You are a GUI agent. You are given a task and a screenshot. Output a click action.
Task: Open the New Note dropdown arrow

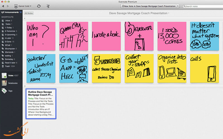tap(178, 6)
